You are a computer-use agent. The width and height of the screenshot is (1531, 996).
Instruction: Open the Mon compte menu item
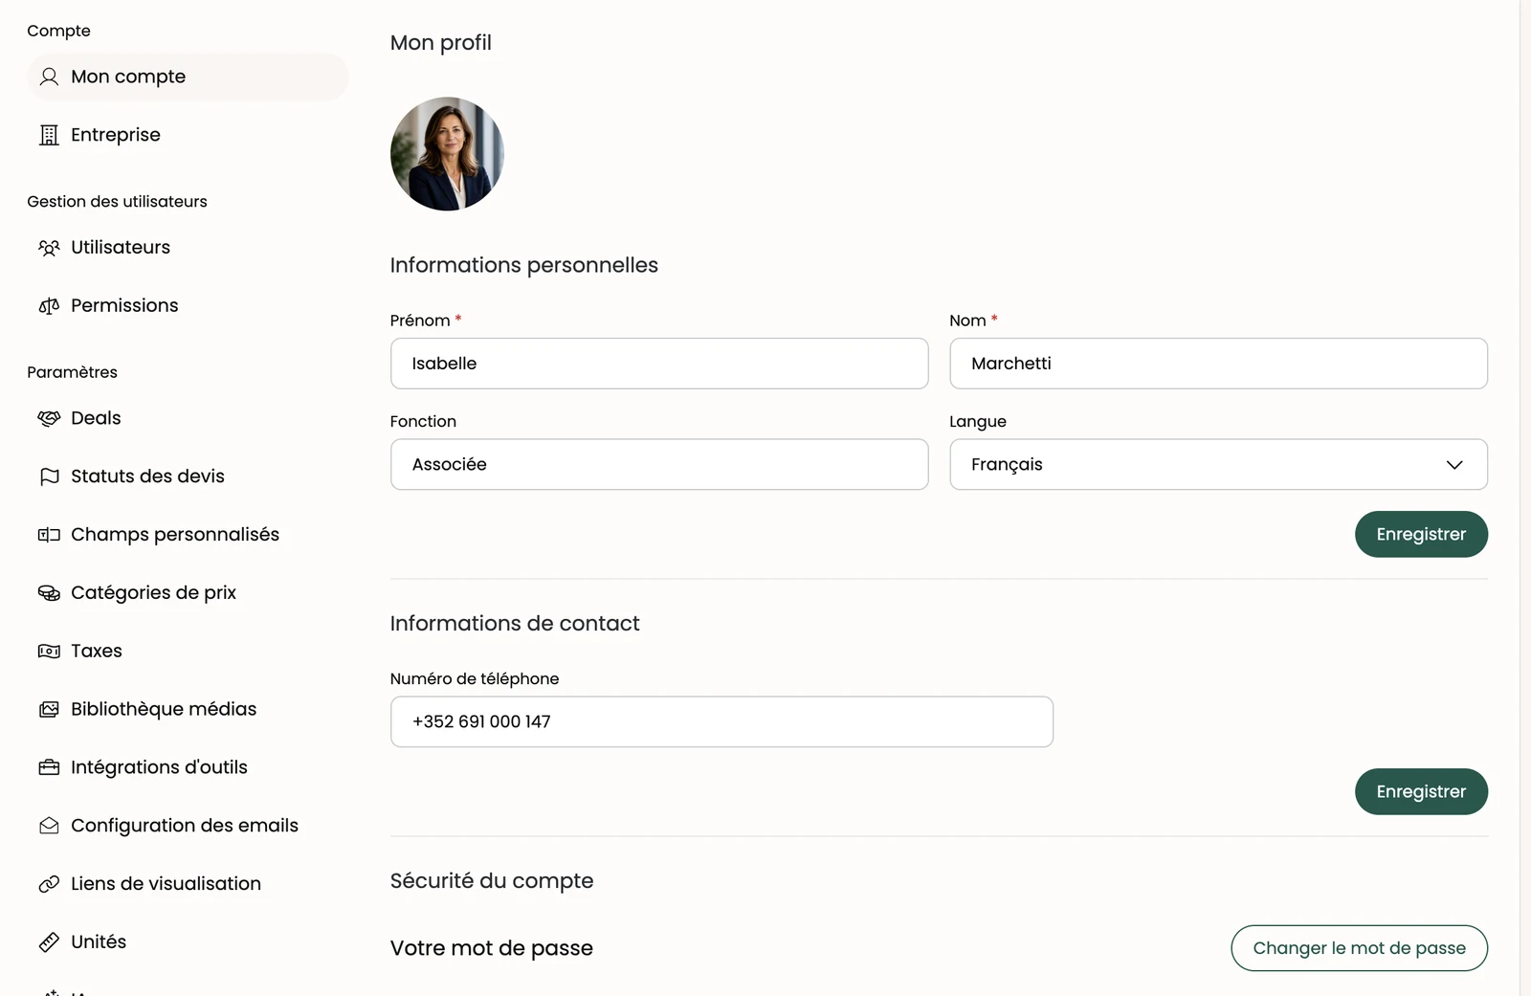188,77
